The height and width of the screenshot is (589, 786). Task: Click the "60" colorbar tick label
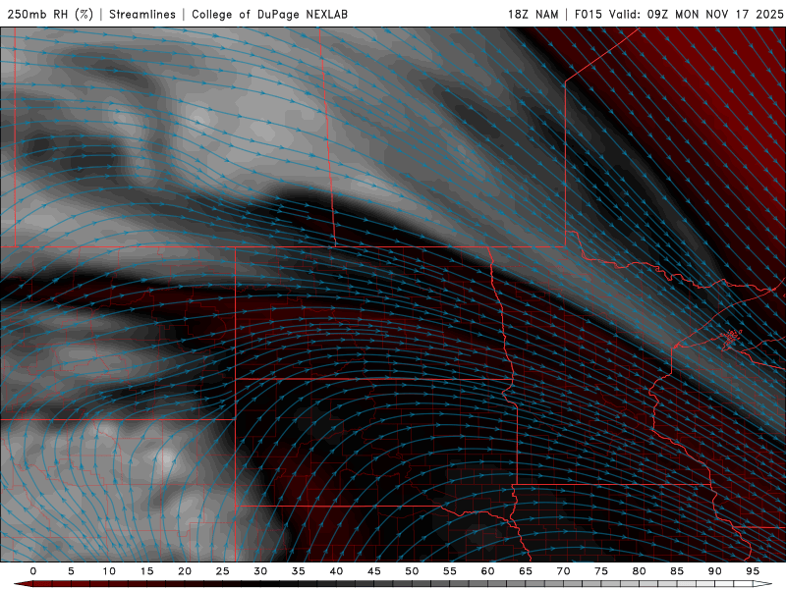[487, 571]
